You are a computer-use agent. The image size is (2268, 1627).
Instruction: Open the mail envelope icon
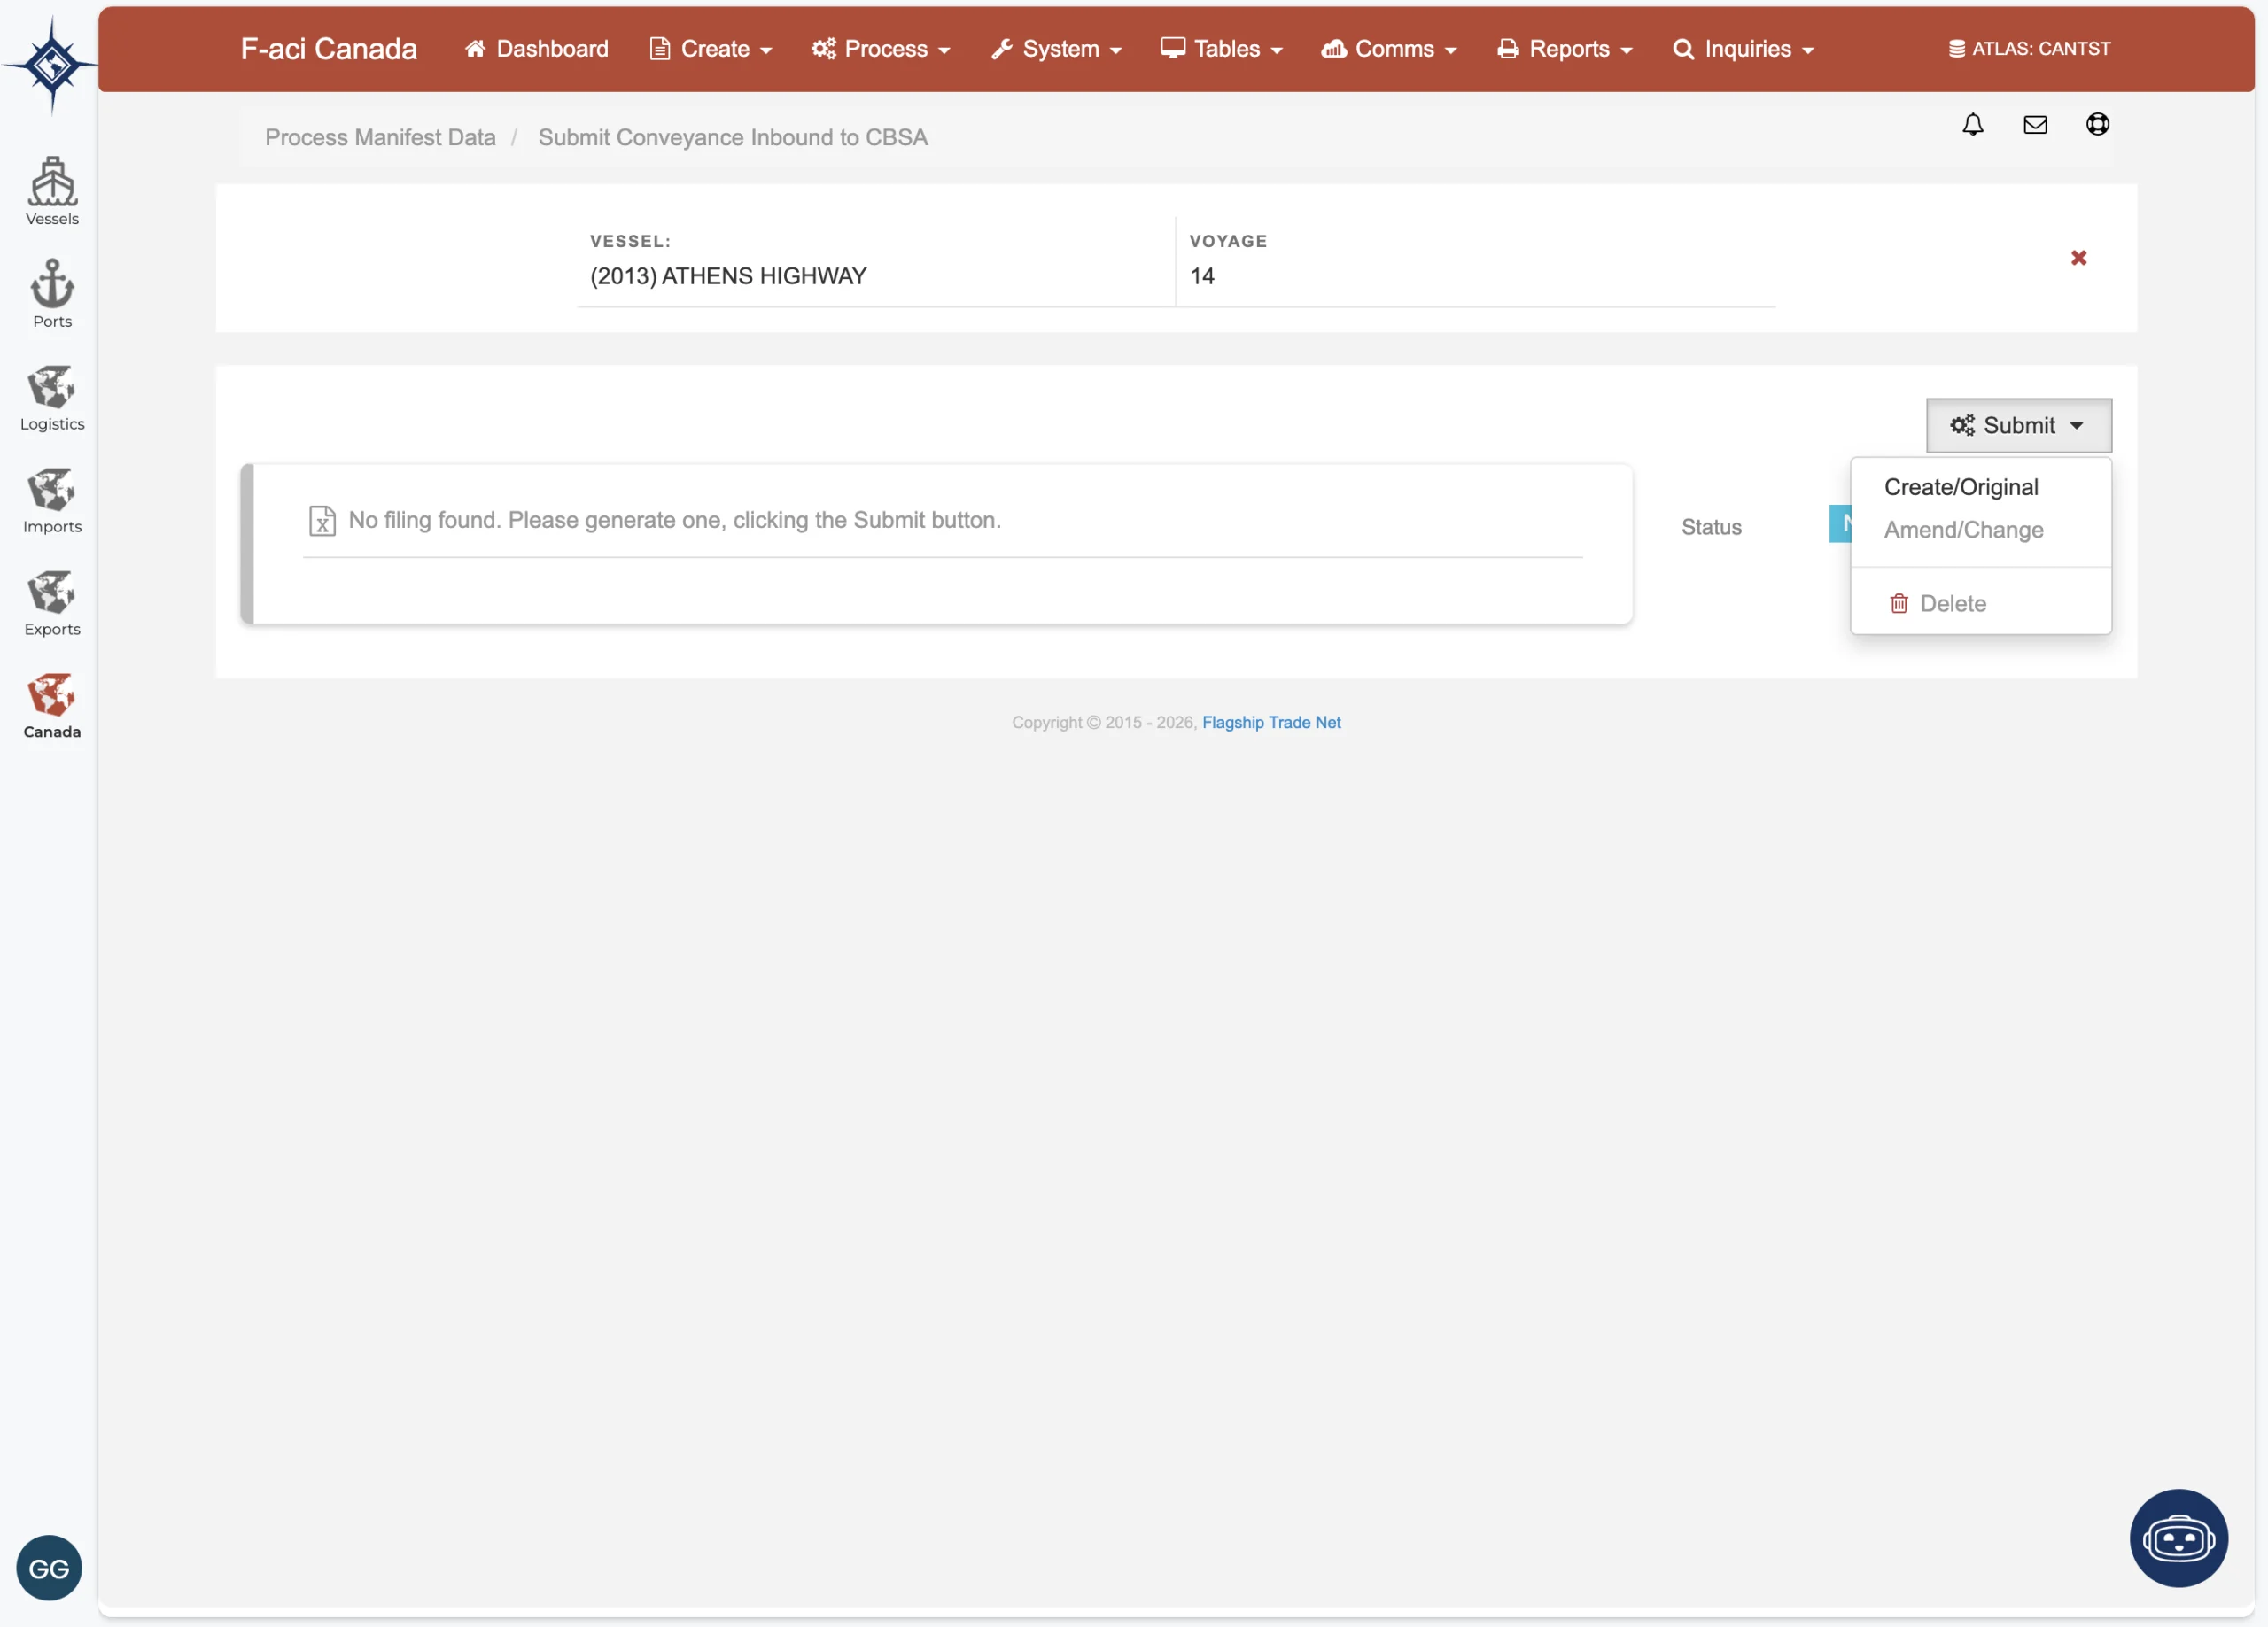click(2035, 124)
